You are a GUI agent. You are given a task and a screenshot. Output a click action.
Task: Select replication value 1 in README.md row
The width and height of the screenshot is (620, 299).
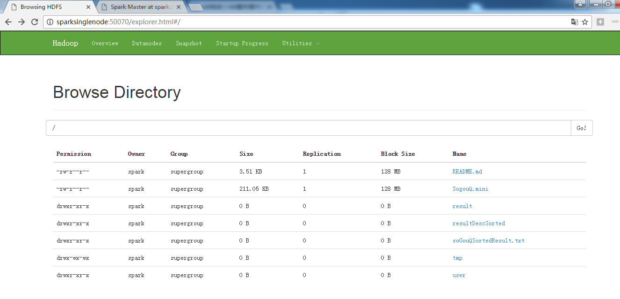pyautogui.click(x=304, y=172)
